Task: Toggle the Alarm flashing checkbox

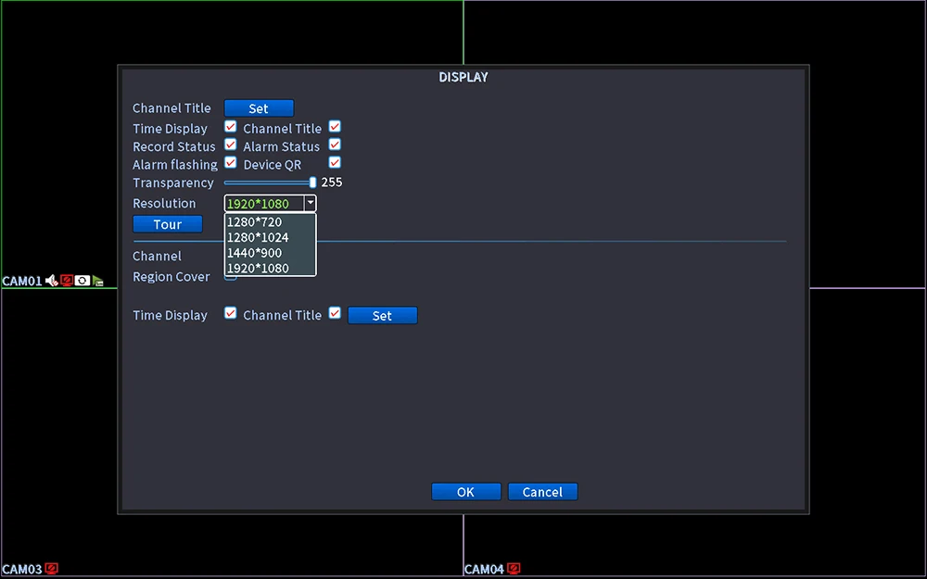Action: (x=231, y=162)
